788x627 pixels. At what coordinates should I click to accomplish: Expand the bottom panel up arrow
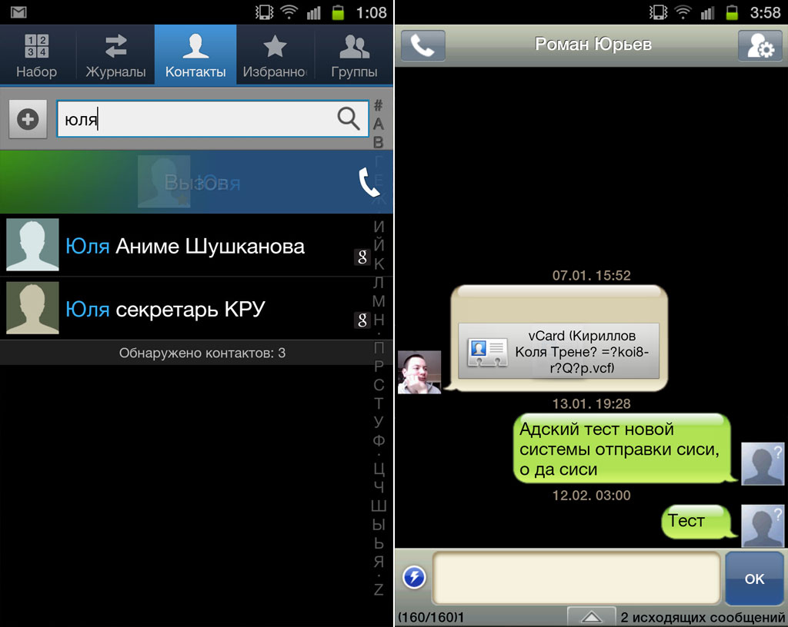pyautogui.click(x=592, y=616)
